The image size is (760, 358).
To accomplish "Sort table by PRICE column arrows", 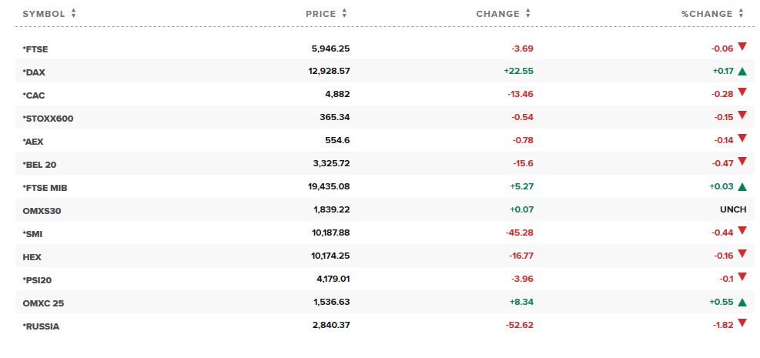I will pos(344,14).
